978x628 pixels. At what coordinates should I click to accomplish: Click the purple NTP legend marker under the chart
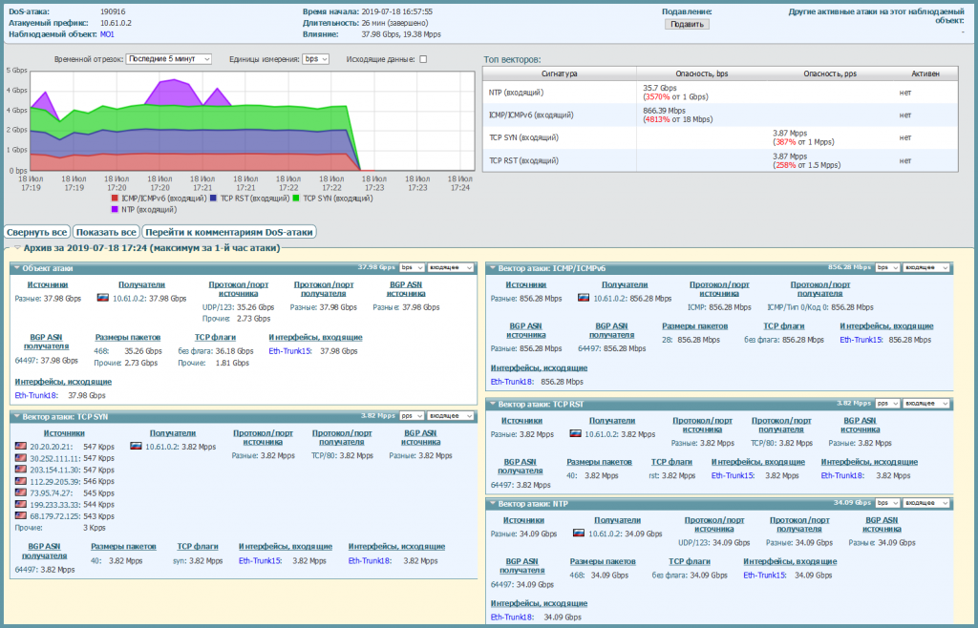pyautogui.click(x=115, y=208)
